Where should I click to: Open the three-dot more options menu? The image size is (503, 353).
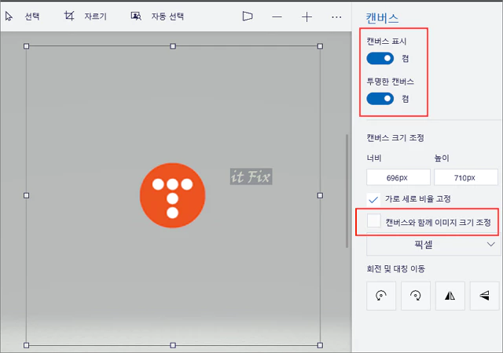pos(336,17)
